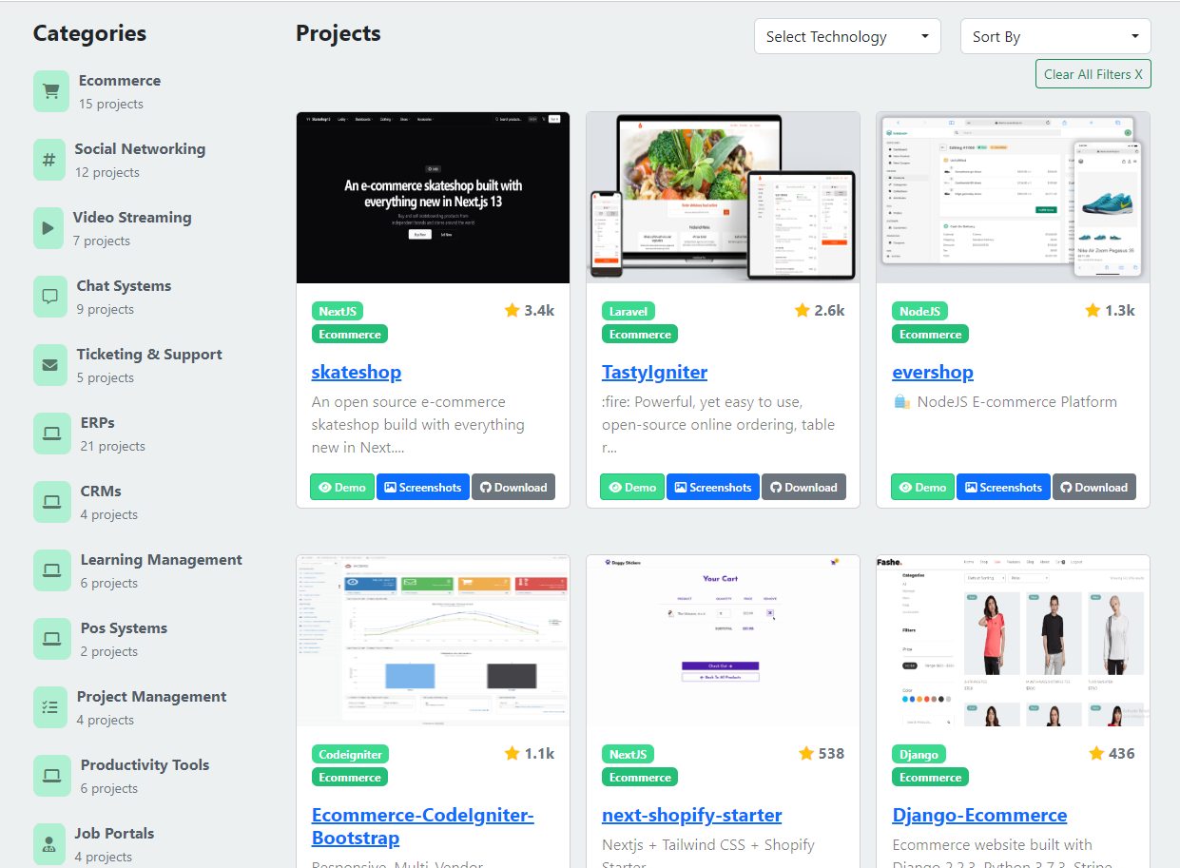
Task: Click star icon on Ecommerce-CodeIgniter-Bootstrap card
Action: click(513, 753)
